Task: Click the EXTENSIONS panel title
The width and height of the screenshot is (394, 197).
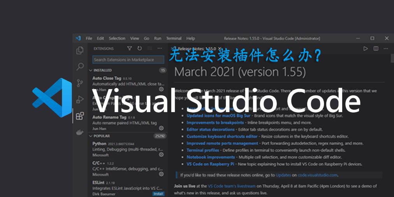Action: [104, 49]
